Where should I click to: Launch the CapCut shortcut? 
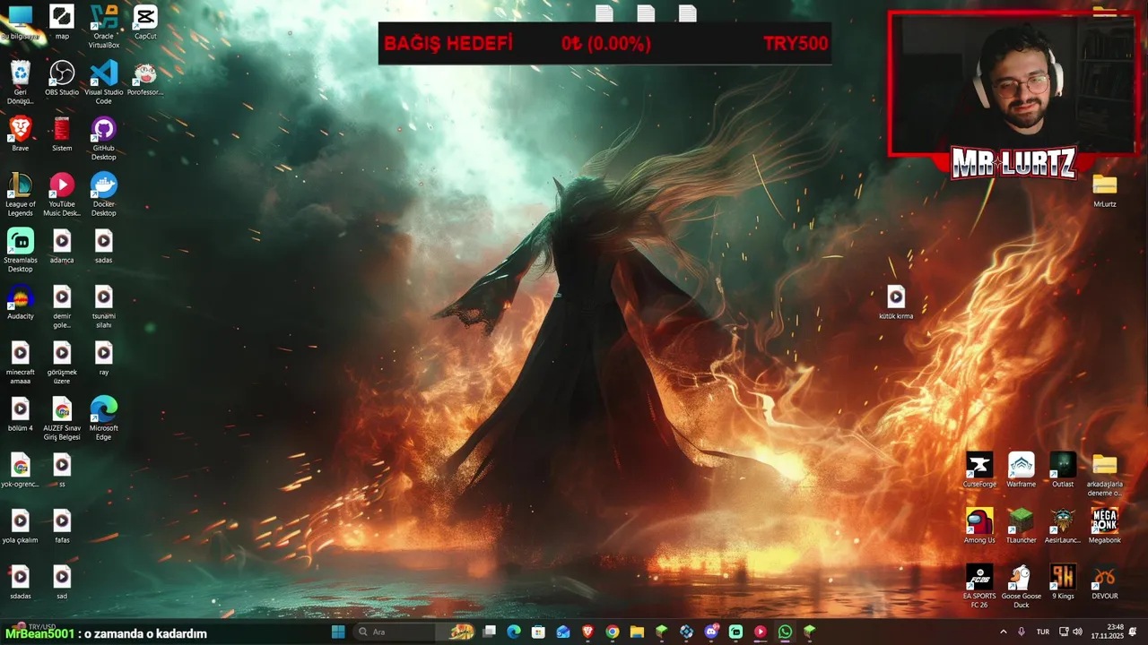145,21
